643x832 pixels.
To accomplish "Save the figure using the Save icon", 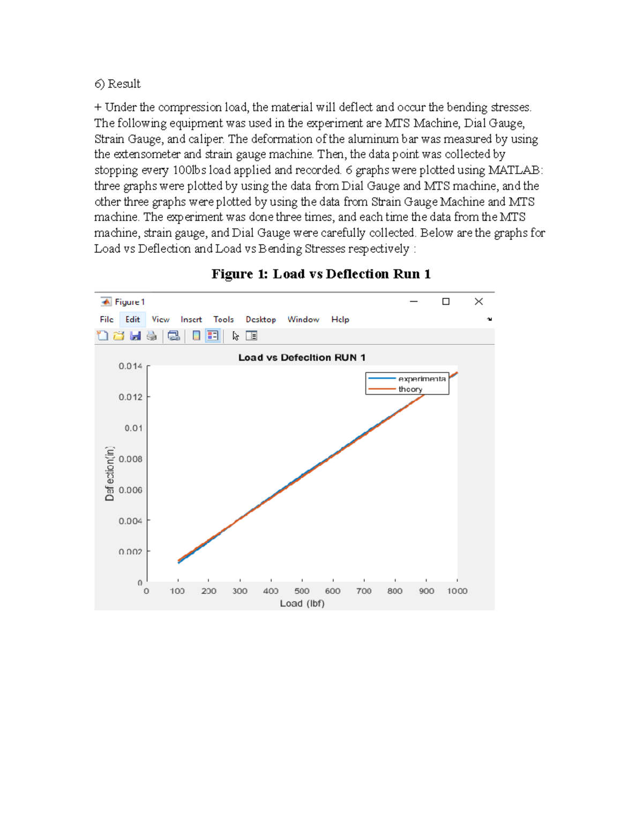I will (x=135, y=335).
